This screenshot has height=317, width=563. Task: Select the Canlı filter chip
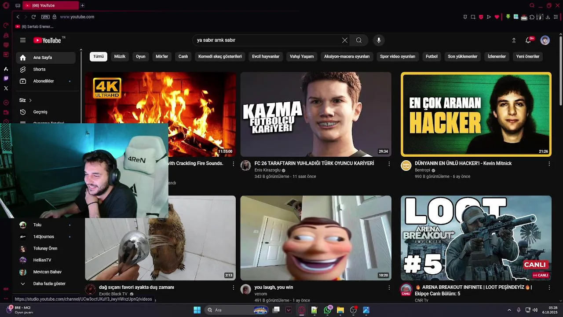[183, 56]
